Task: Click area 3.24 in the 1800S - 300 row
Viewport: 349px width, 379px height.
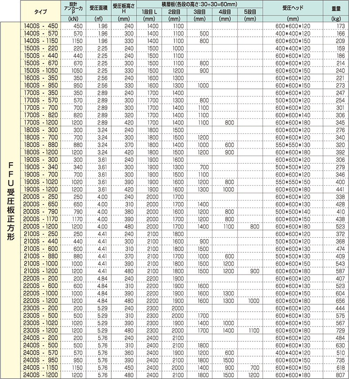Action: pyautogui.click(x=102, y=130)
